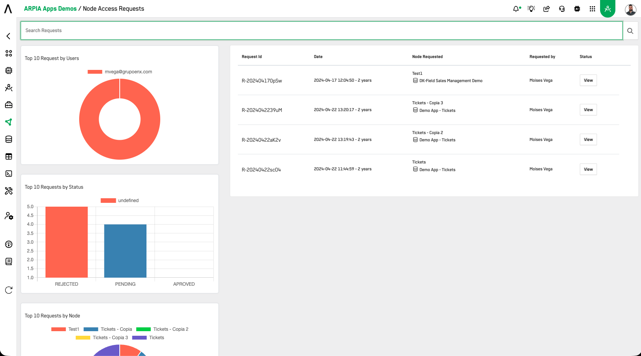This screenshot has height=356, width=641.
Task: Click the refresh arrow icon in the sidebar
Action: tap(9, 290)
